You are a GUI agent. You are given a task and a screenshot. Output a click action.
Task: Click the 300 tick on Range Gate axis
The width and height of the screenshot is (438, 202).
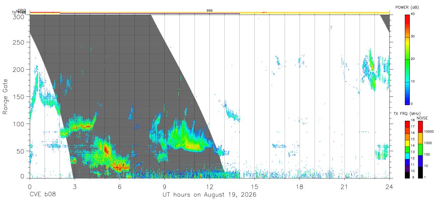[x=19, y=17]
